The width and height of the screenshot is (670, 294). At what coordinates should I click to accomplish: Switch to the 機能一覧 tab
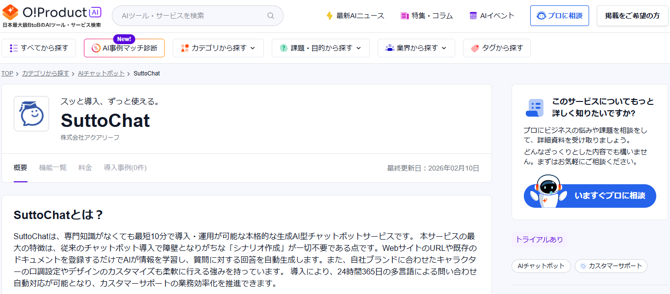[52, 168]
